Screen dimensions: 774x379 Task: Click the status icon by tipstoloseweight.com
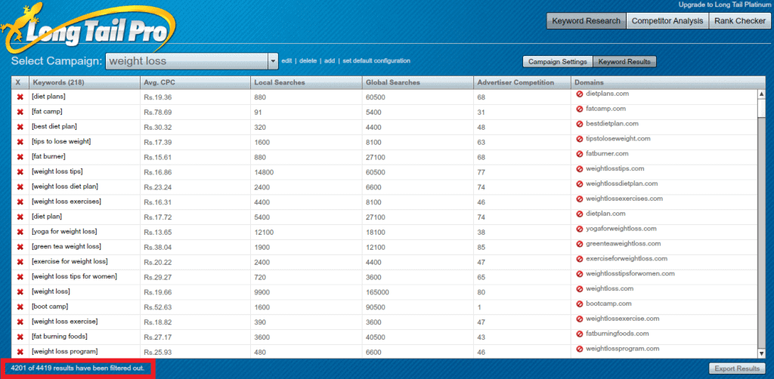pyautogui.click(x=580, y=139)
